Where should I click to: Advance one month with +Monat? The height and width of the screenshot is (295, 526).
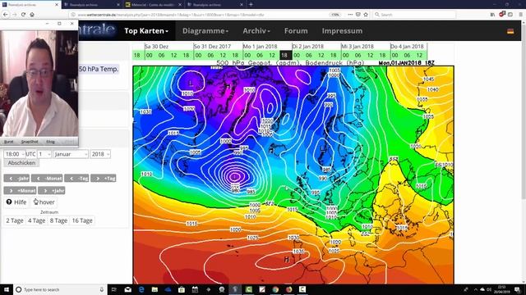pyautogui.click(x=20, y=190)
